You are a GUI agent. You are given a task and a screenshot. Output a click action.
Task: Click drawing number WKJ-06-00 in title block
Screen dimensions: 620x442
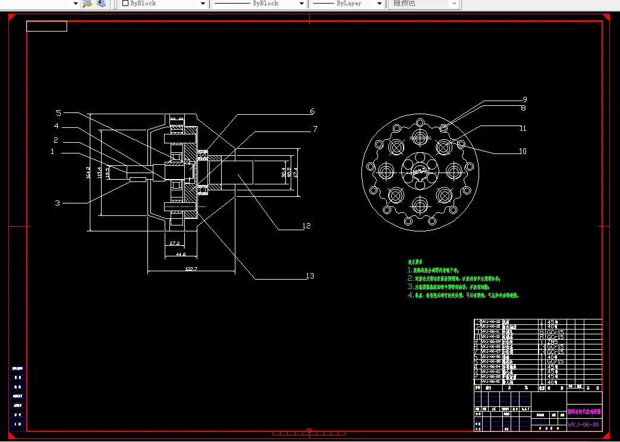point(583,425)
